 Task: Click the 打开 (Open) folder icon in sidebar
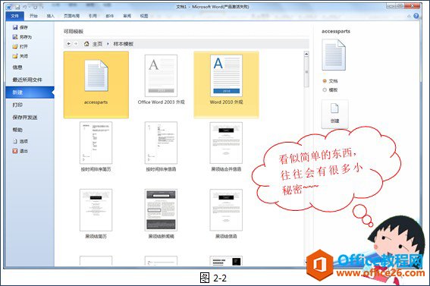(15, 46)
